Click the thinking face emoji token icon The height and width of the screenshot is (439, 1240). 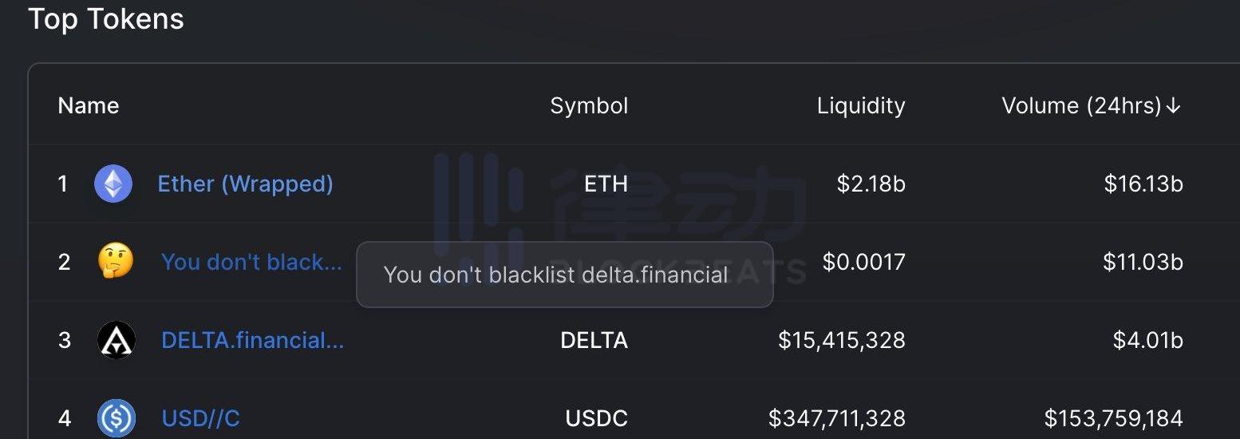point(116,261)
